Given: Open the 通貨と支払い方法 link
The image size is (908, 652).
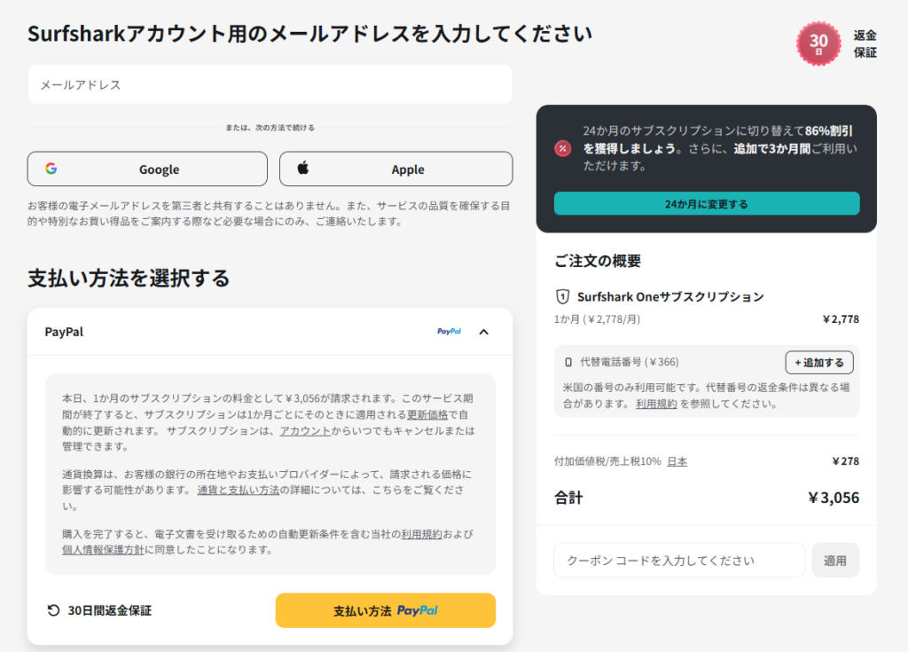Looking at the screenshot, I should point(238,490).
